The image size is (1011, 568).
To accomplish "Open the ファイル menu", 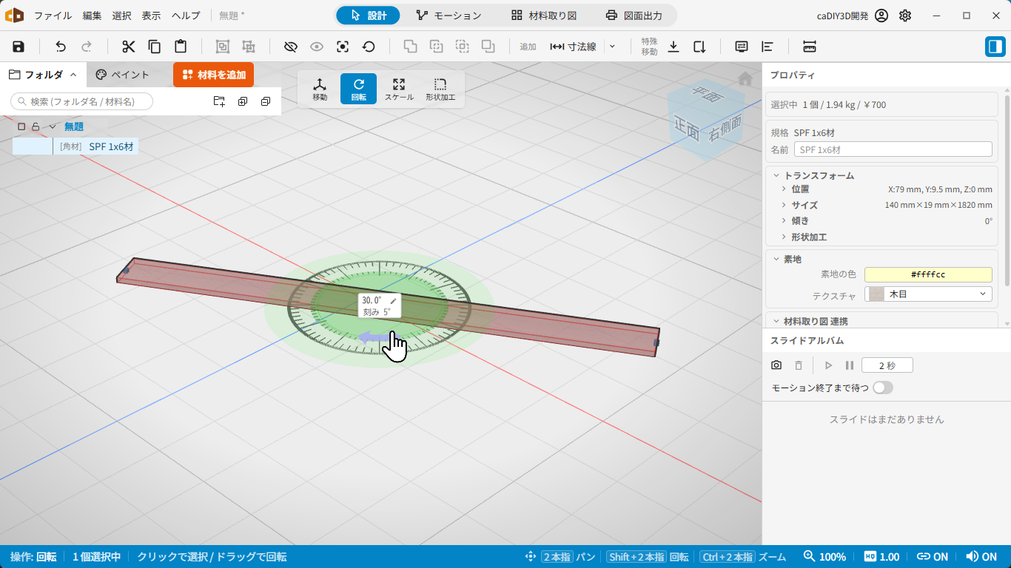I will click(53, 16).
